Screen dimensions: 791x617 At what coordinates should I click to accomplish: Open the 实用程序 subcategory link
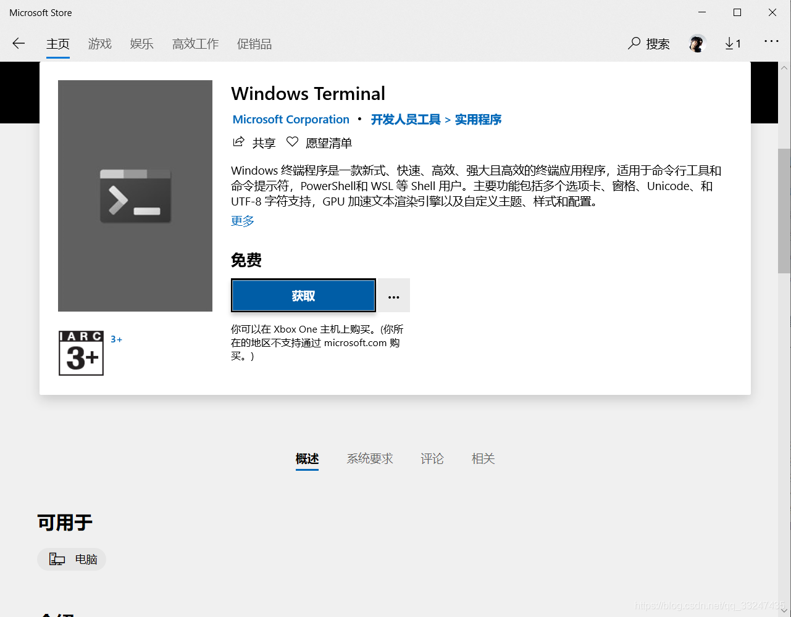[x=478, y=120]
